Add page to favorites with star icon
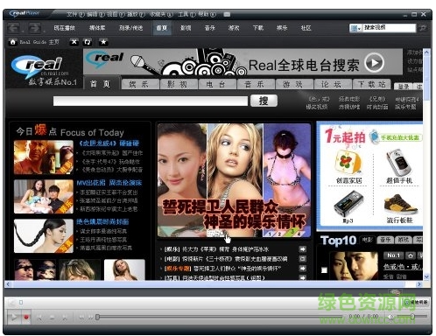Viewport: 436px width, 336px height. pyautogui.click(x=103, y=42)
